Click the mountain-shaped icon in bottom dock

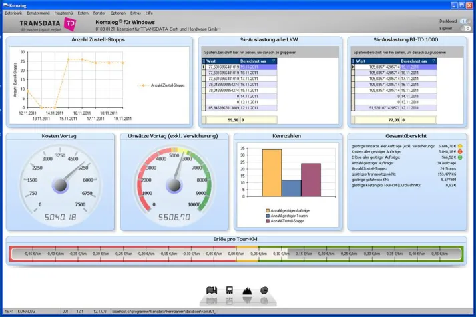click(247, 291)
